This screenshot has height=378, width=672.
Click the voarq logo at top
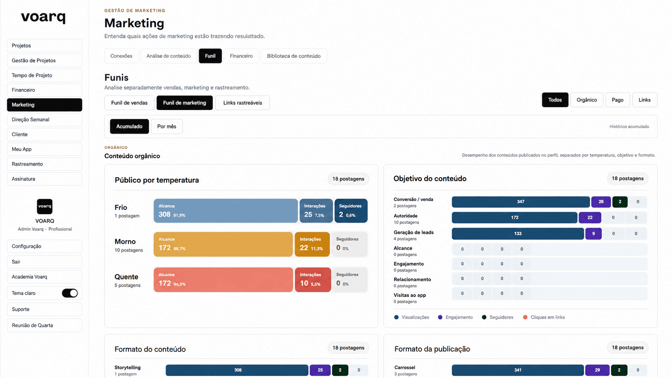pyautogui.click(x=43, y=17)
